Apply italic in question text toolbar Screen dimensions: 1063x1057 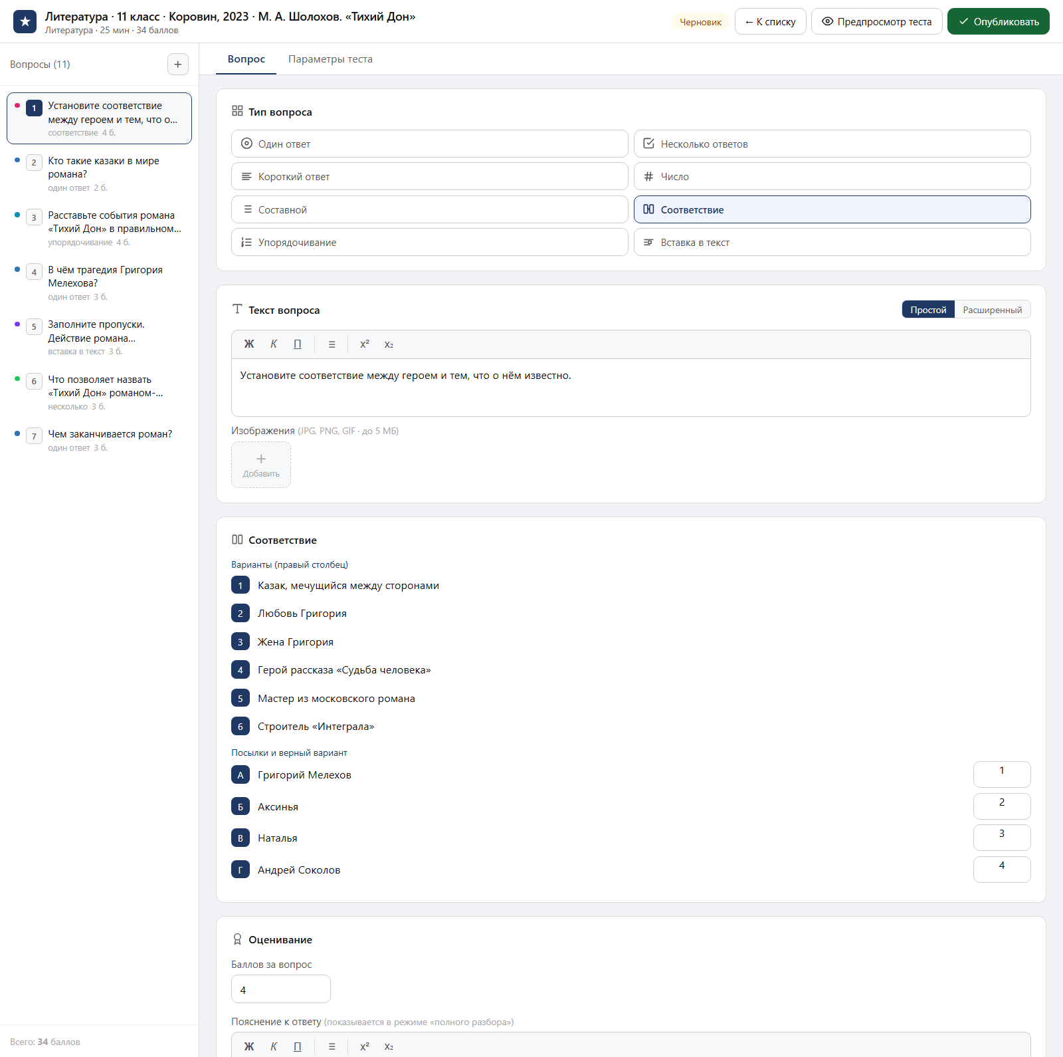coord(274,344)
